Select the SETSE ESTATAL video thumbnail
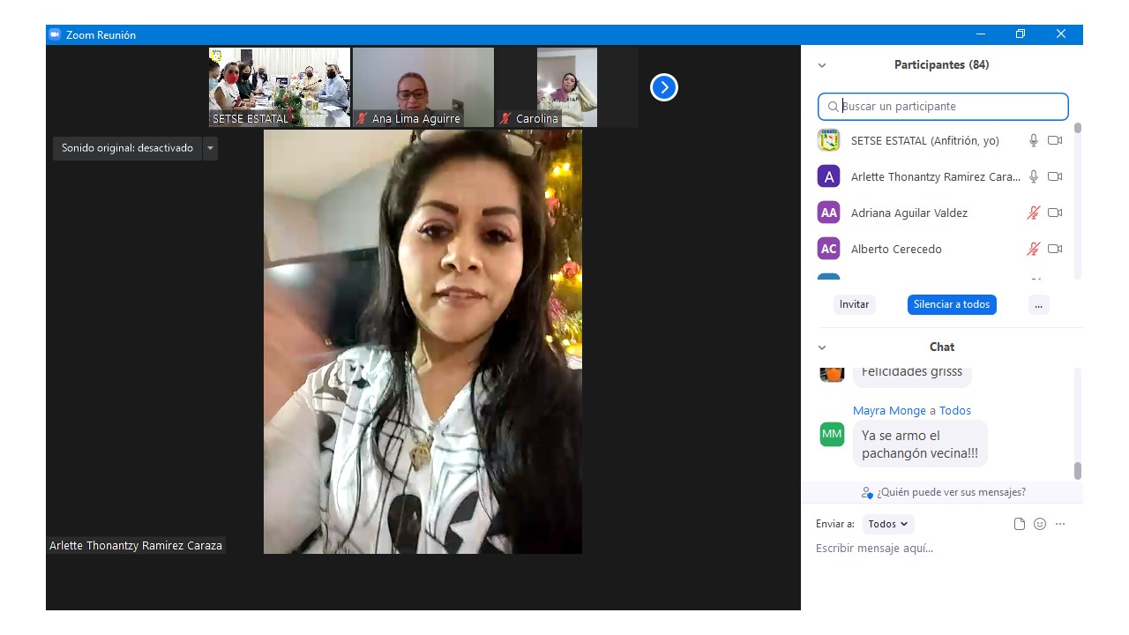This screenshot has height=635, width=1129. point(280,87)
